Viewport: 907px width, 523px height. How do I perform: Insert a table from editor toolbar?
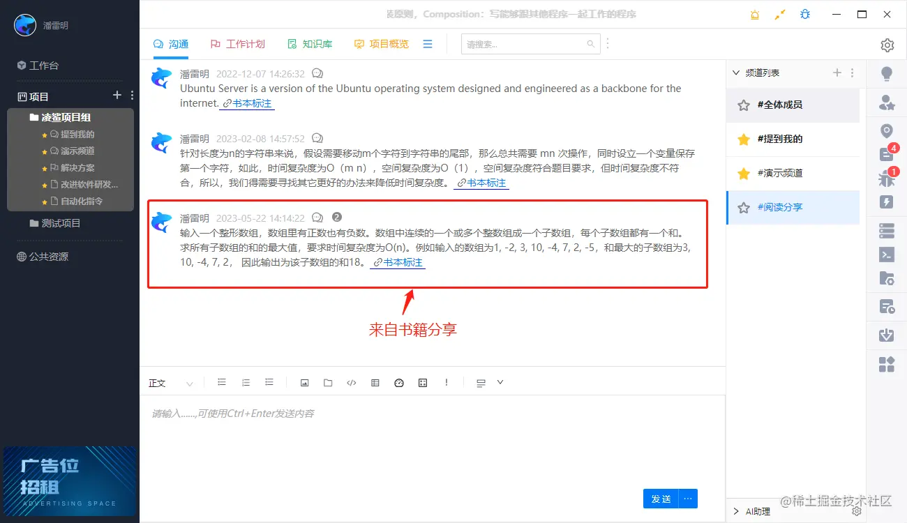[x=375, y=383]
